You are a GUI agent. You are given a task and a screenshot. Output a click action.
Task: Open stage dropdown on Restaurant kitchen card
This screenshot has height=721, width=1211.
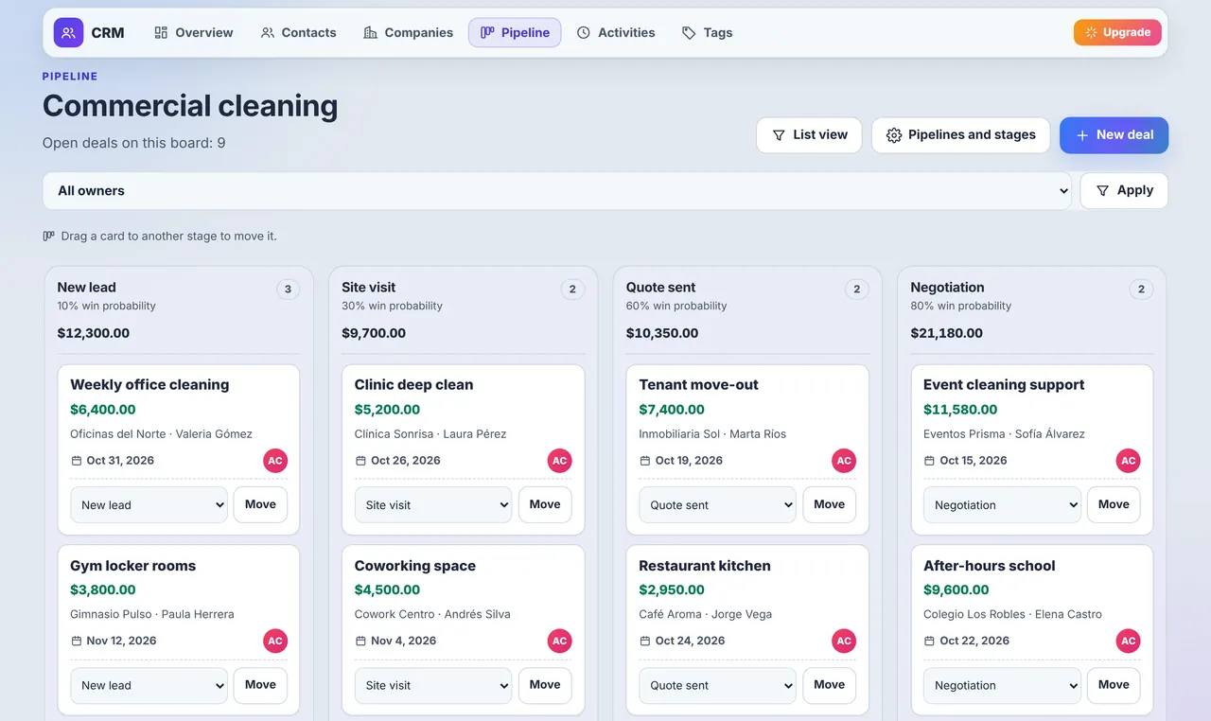(x=718, y=685)
